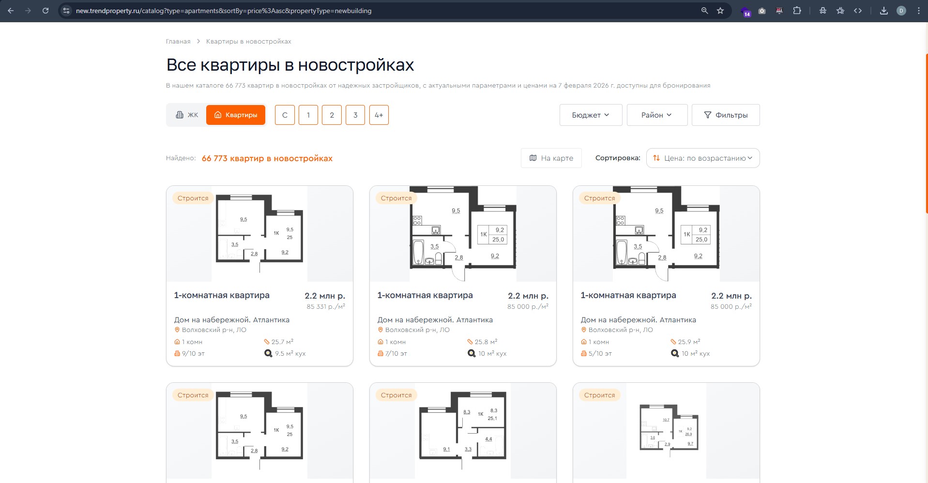Screen dimensions: 928x483
Task: Switch to the ЖК tab
Action: point(187,115)
